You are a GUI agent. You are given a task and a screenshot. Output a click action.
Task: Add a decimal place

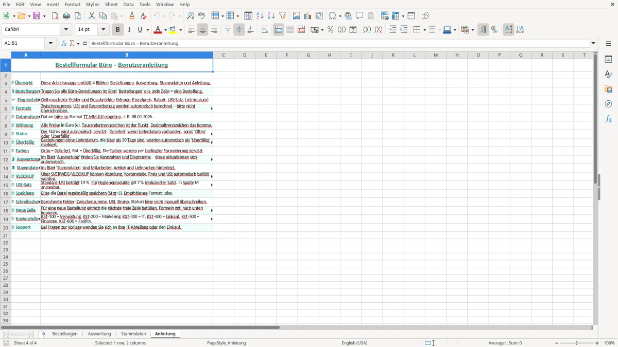(367, 30)
